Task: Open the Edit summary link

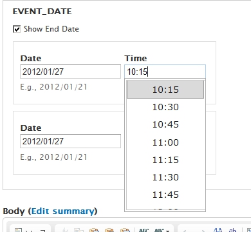Action: point(62,211)
